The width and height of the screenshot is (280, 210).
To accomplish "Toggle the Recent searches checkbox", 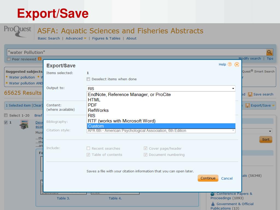I will [88, 148].
